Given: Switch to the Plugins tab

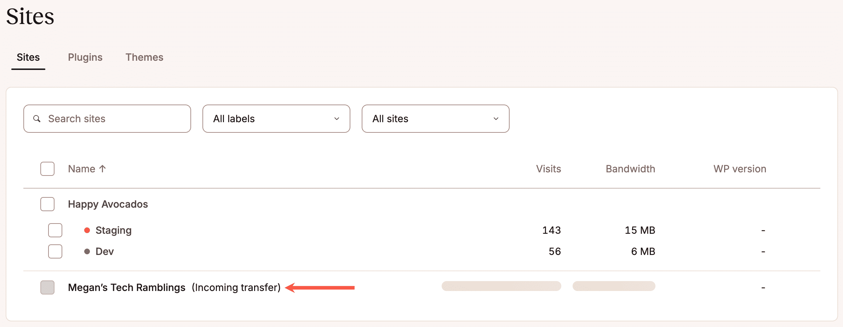Looking at the screenshot, I should coord(85,57).
